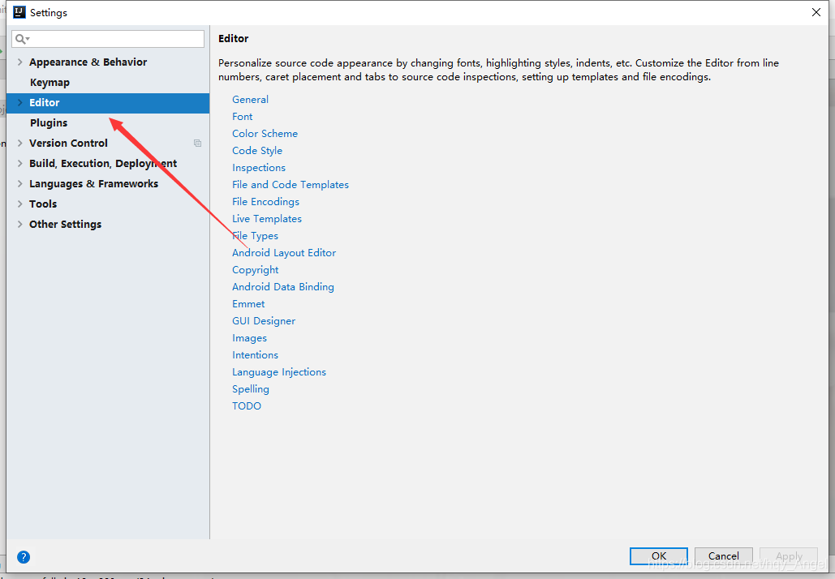The width and height of the screenshot is (835, 579).
Task: Click the search magnifier icon in Settings
Action: click(x=22, y=39)
